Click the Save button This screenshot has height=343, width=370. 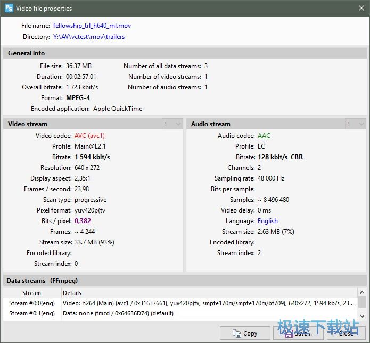coord(299,333)
